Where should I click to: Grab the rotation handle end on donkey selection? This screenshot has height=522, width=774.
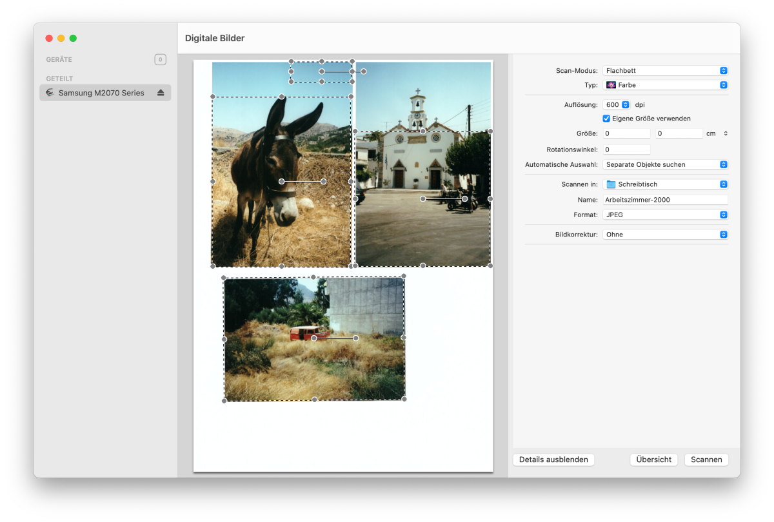tap(324, 182)
